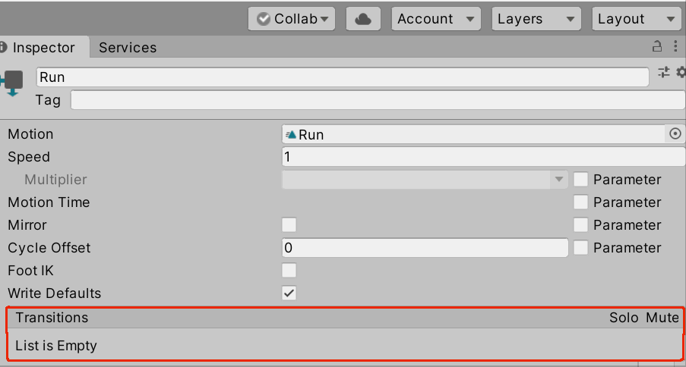686x367 pixels.
Task: Click the cloud services icon
Action: point(362,19)
